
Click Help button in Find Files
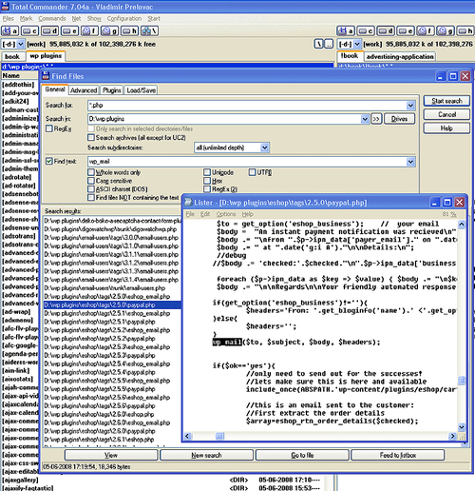(446, 128)
